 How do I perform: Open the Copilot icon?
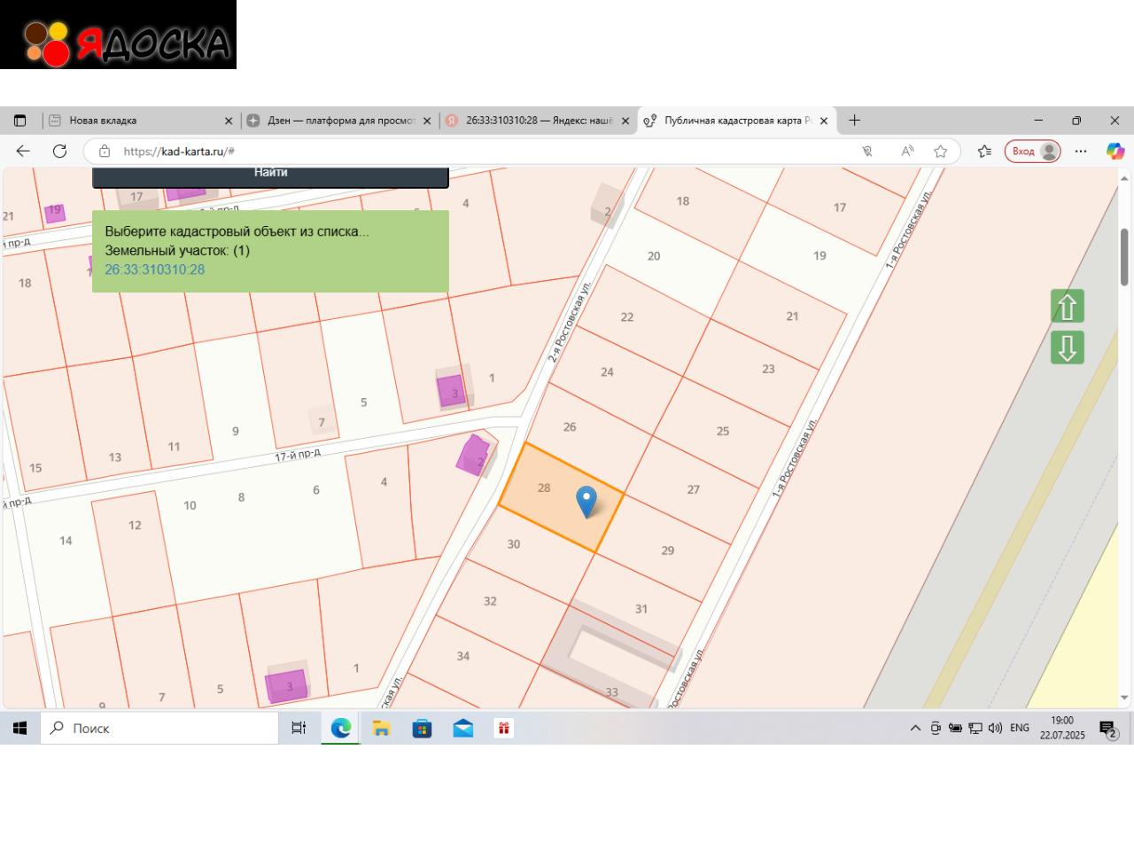point(1115,152)
